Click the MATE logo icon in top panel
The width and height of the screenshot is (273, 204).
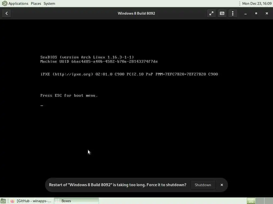[5, 3]
